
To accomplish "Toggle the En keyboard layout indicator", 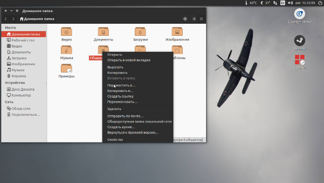I will click(x=283, y=3).
